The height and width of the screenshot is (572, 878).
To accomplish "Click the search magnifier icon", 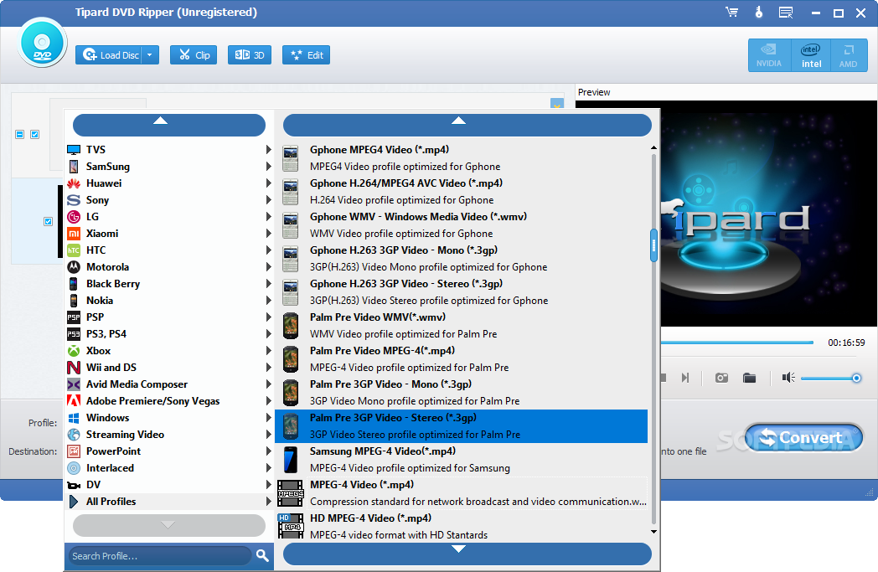I will [262, 556].
